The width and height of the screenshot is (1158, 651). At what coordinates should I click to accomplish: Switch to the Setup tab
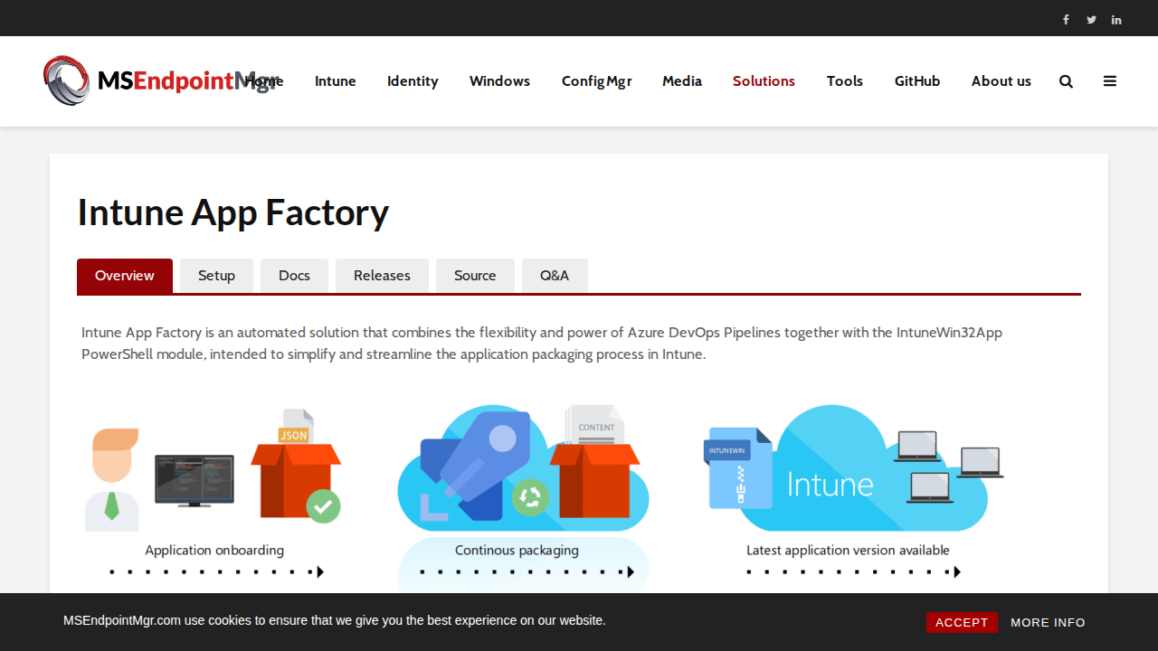216,276
